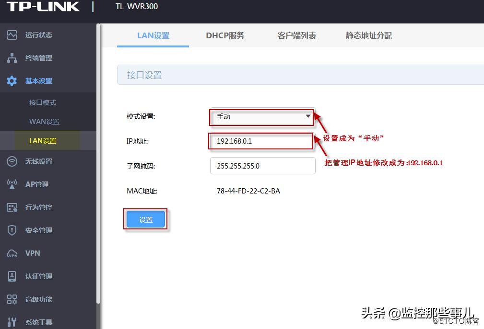Switch to the 静态地址分配 tab
Image resolution: width=484 pixels, height=329 pixels.
[368, 35]
